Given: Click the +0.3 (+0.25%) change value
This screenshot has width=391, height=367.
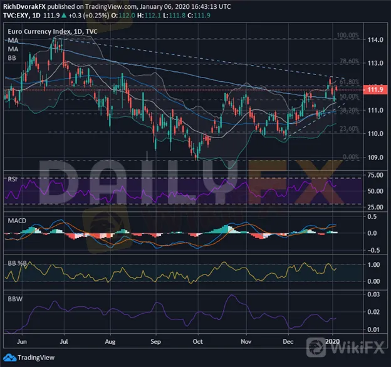Looking at the screenshot, I should pyautogui.click(x=88, y=16).
